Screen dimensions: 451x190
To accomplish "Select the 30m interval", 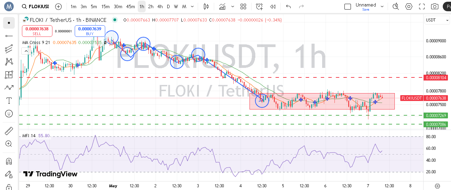I will pyautogui.click(x=118, y=6).
